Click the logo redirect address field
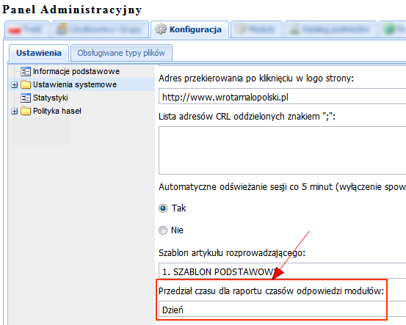406x325 pixels. [282, 96]
